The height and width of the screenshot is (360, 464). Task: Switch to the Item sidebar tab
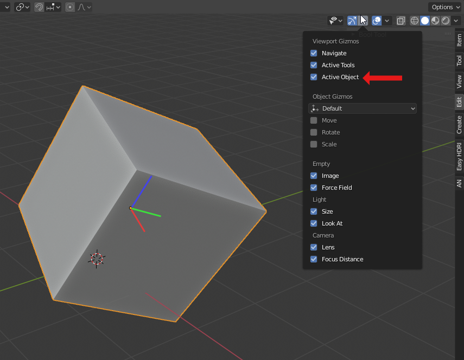click(x=459, y=40)
